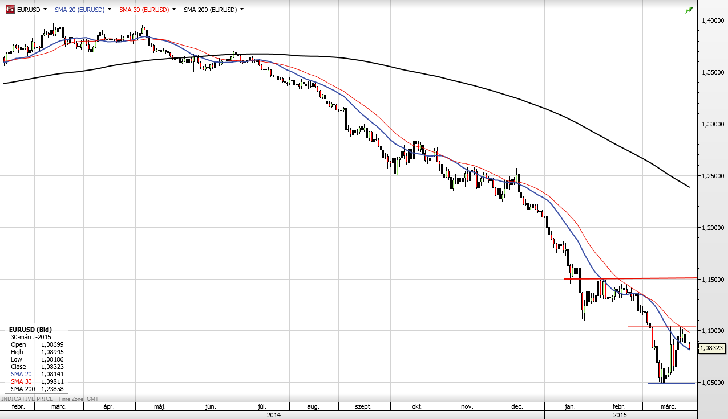Click the 'ápr.' month on the time axis

click(x=109, y=406)
